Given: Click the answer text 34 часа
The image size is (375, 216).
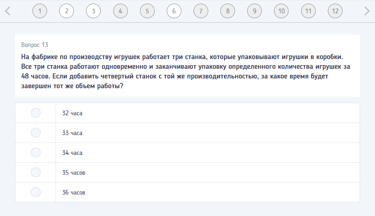Looking at the screenshot, I should (72, 153).
